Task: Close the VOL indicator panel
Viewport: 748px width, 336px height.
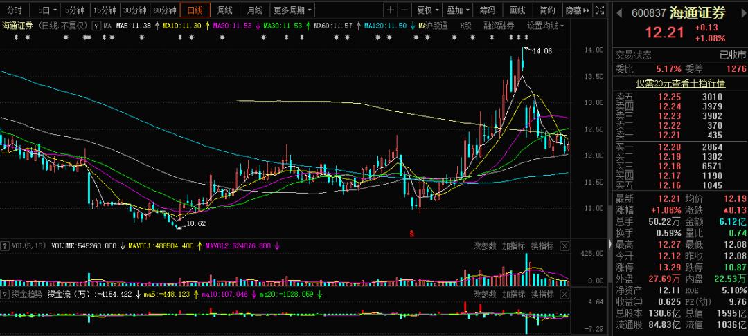Action: point(564,246)
